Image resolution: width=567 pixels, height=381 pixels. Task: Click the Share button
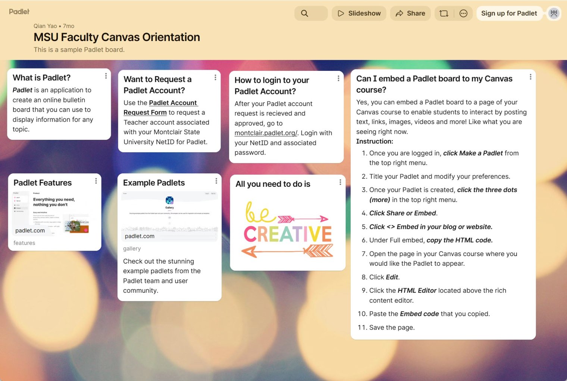pyautogui.click(x=410, y=13)
